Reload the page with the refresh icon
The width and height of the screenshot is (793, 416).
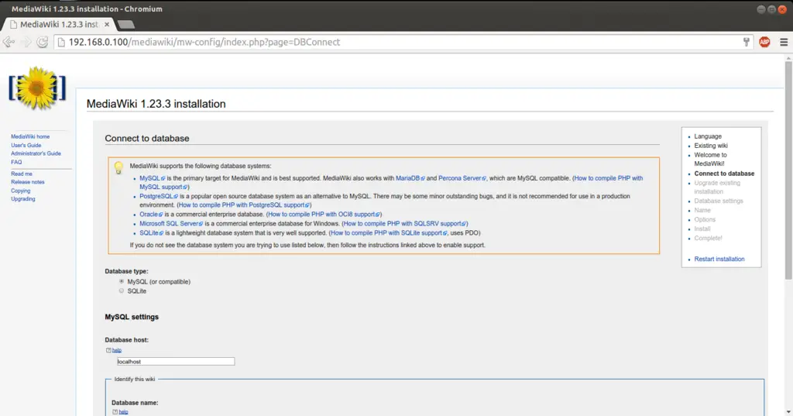pyautogui.click(x=43, y=42)
